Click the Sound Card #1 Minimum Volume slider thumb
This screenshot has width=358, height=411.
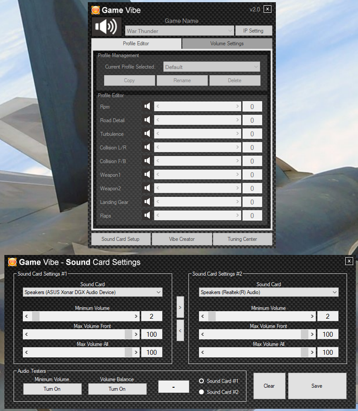pyautogui.click(x=36, y=316)
